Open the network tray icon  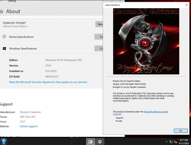pos(171,142)
